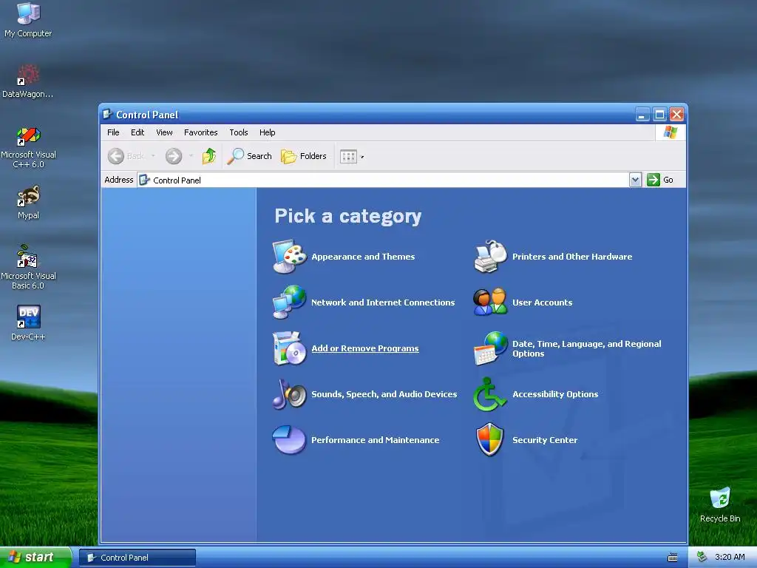The height and width of the screenshot is (568, 757).
Task: Click the Network and Internet Connections link
Action: [383, 302]
